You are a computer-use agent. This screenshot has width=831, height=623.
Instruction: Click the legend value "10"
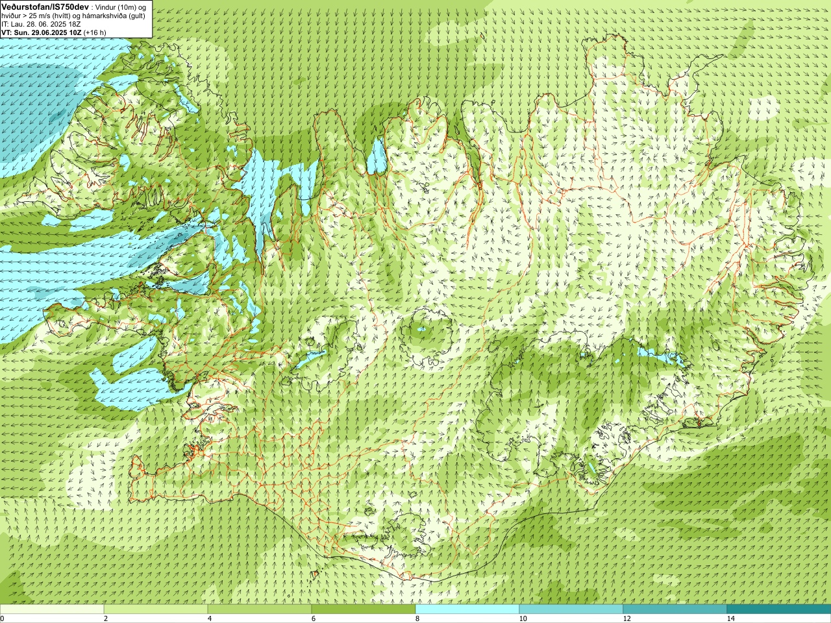tap(523, 618)
